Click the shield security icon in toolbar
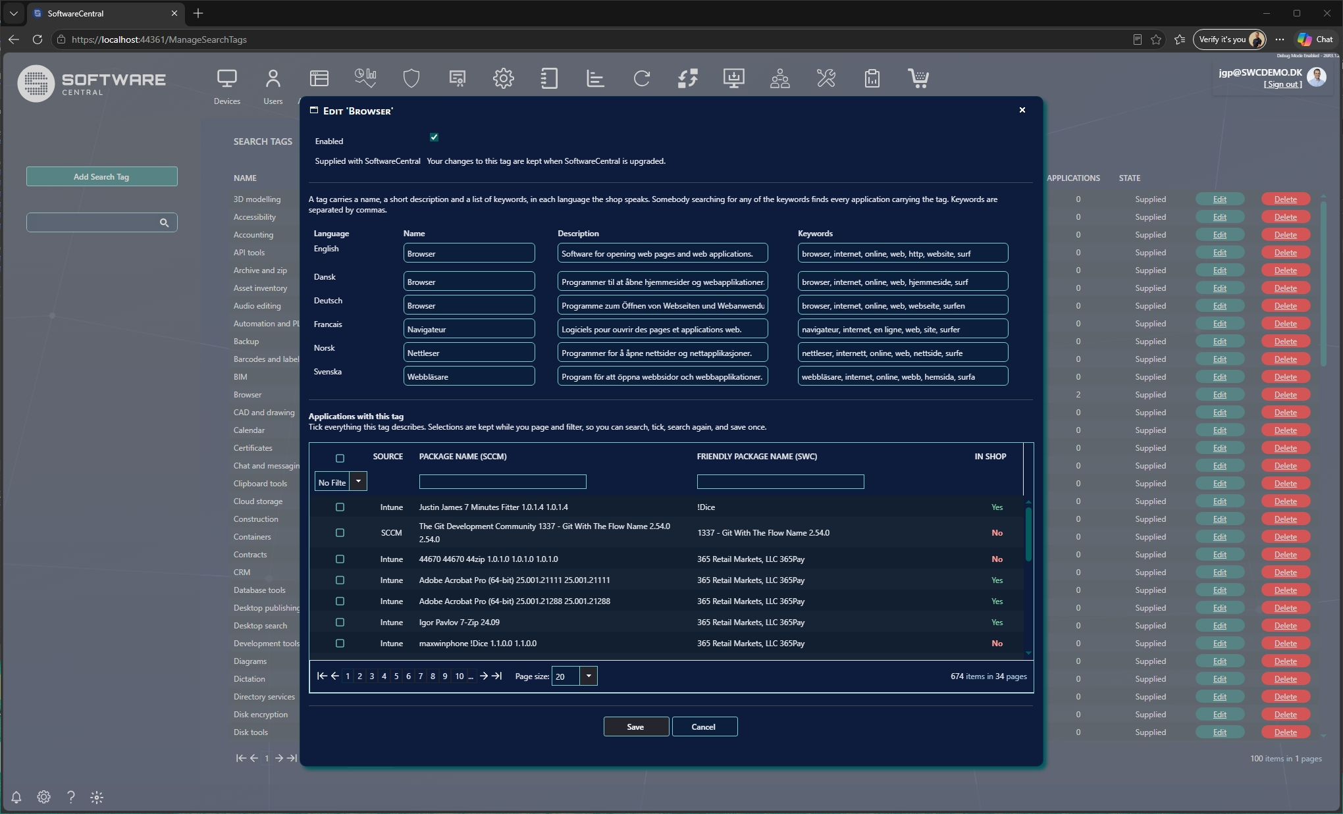This screenshot has width=1343, height=814. (x=411, y=79)
